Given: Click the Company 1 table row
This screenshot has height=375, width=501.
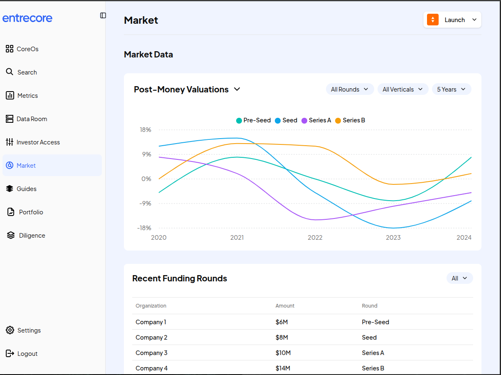Looking at the screenshot, I should [302, 322].
